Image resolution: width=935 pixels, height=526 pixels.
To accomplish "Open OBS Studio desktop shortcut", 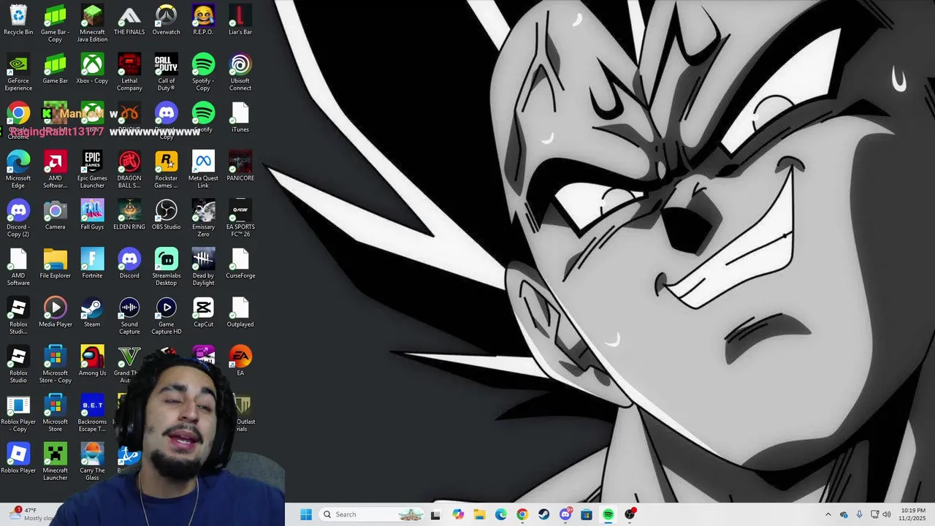I will point(166,215).
